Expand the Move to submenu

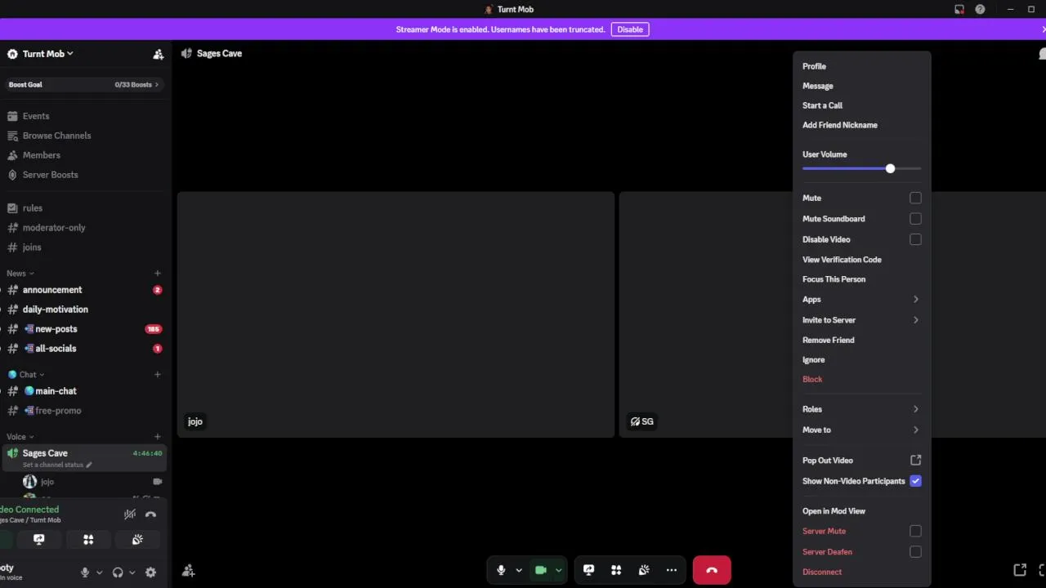[861, 430]
